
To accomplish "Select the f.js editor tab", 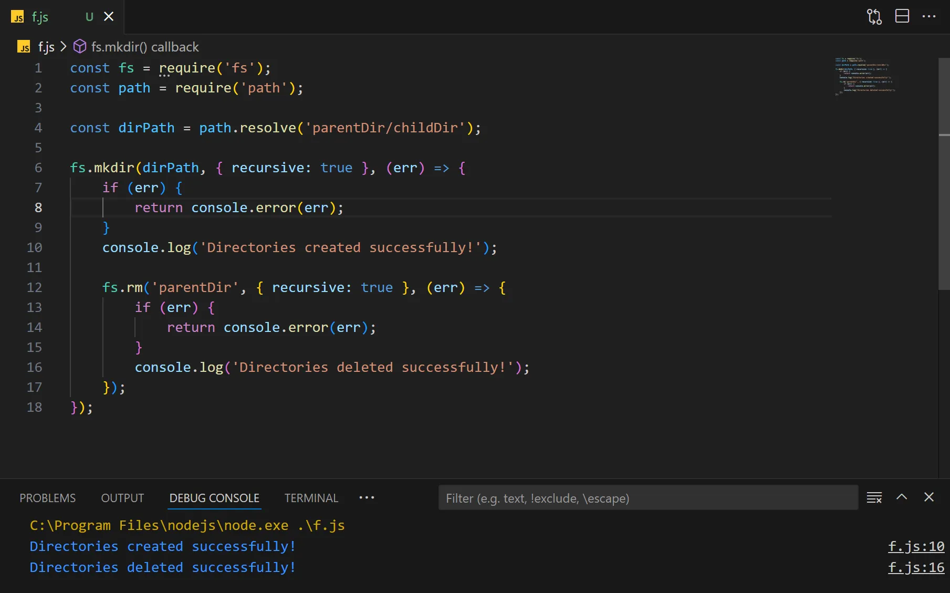I will 62,17.
